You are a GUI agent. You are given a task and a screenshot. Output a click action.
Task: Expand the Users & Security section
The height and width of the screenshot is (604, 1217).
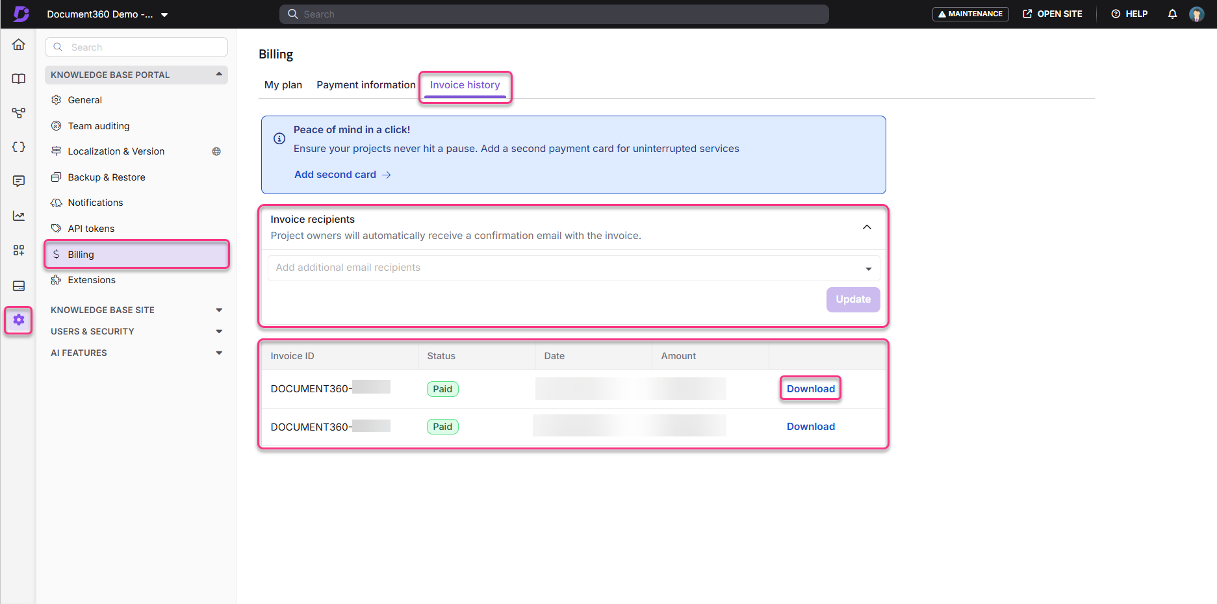click(x=219, y=331)
